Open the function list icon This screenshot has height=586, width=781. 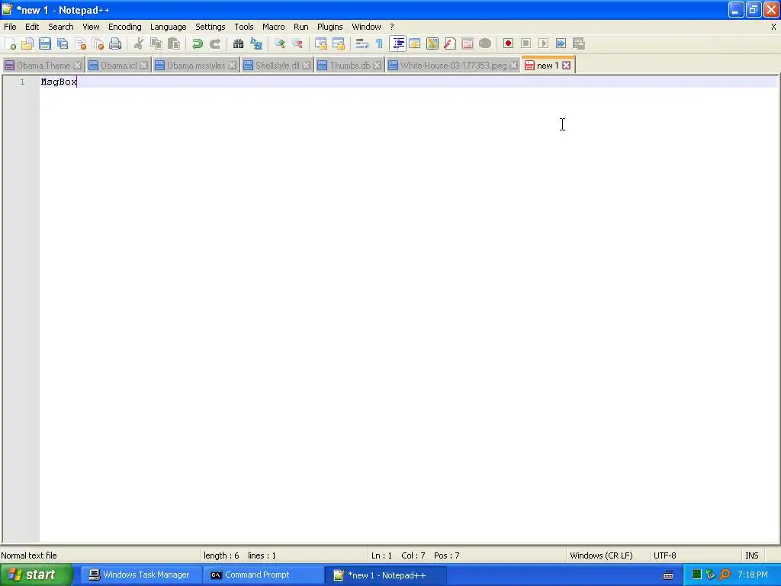coord(450,43)
